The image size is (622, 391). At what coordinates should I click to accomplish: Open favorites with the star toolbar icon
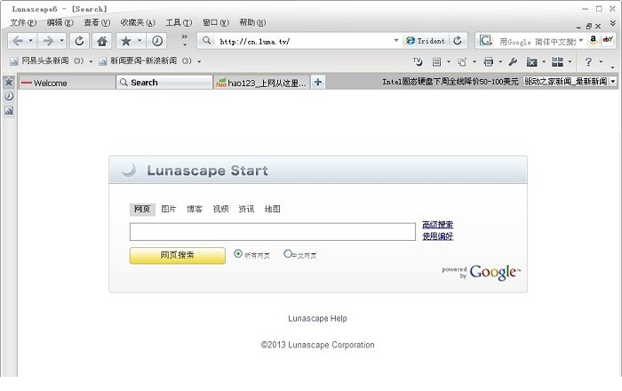click(x=126, y=41)
